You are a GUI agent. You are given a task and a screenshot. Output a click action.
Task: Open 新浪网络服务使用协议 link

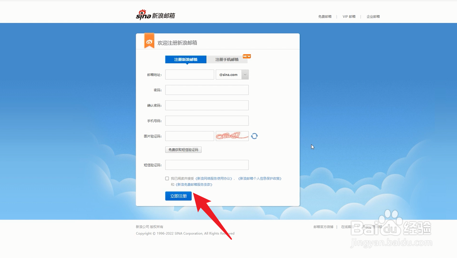(x=214, y=178)
